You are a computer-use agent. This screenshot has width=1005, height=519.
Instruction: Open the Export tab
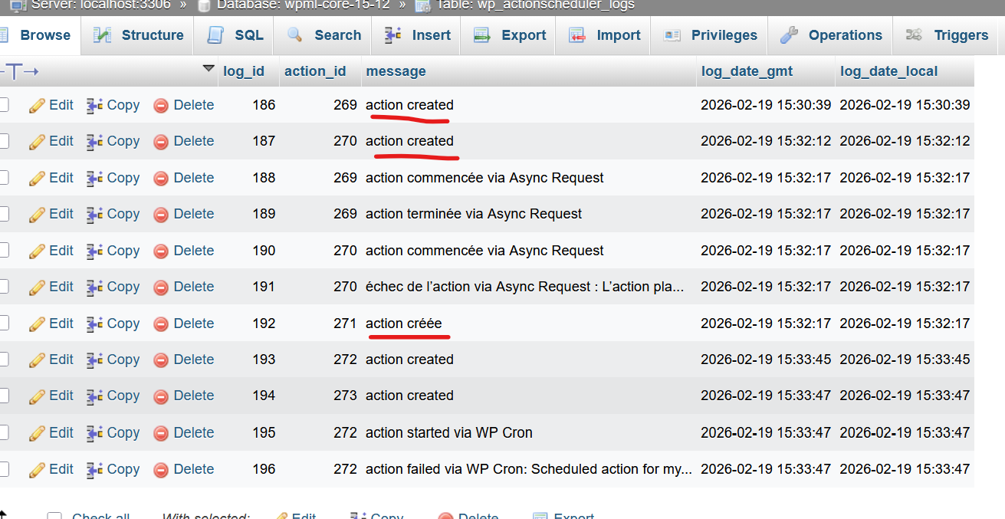[509, 35]
